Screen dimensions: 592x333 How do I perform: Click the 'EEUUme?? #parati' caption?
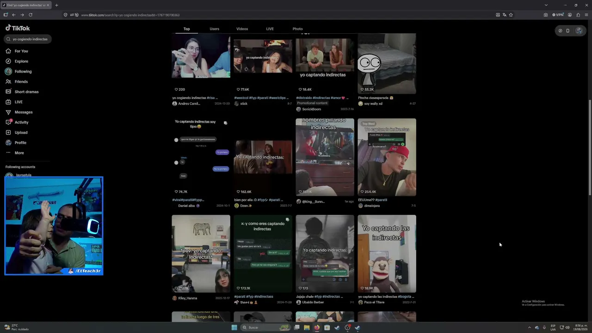(x=372, y=200)
